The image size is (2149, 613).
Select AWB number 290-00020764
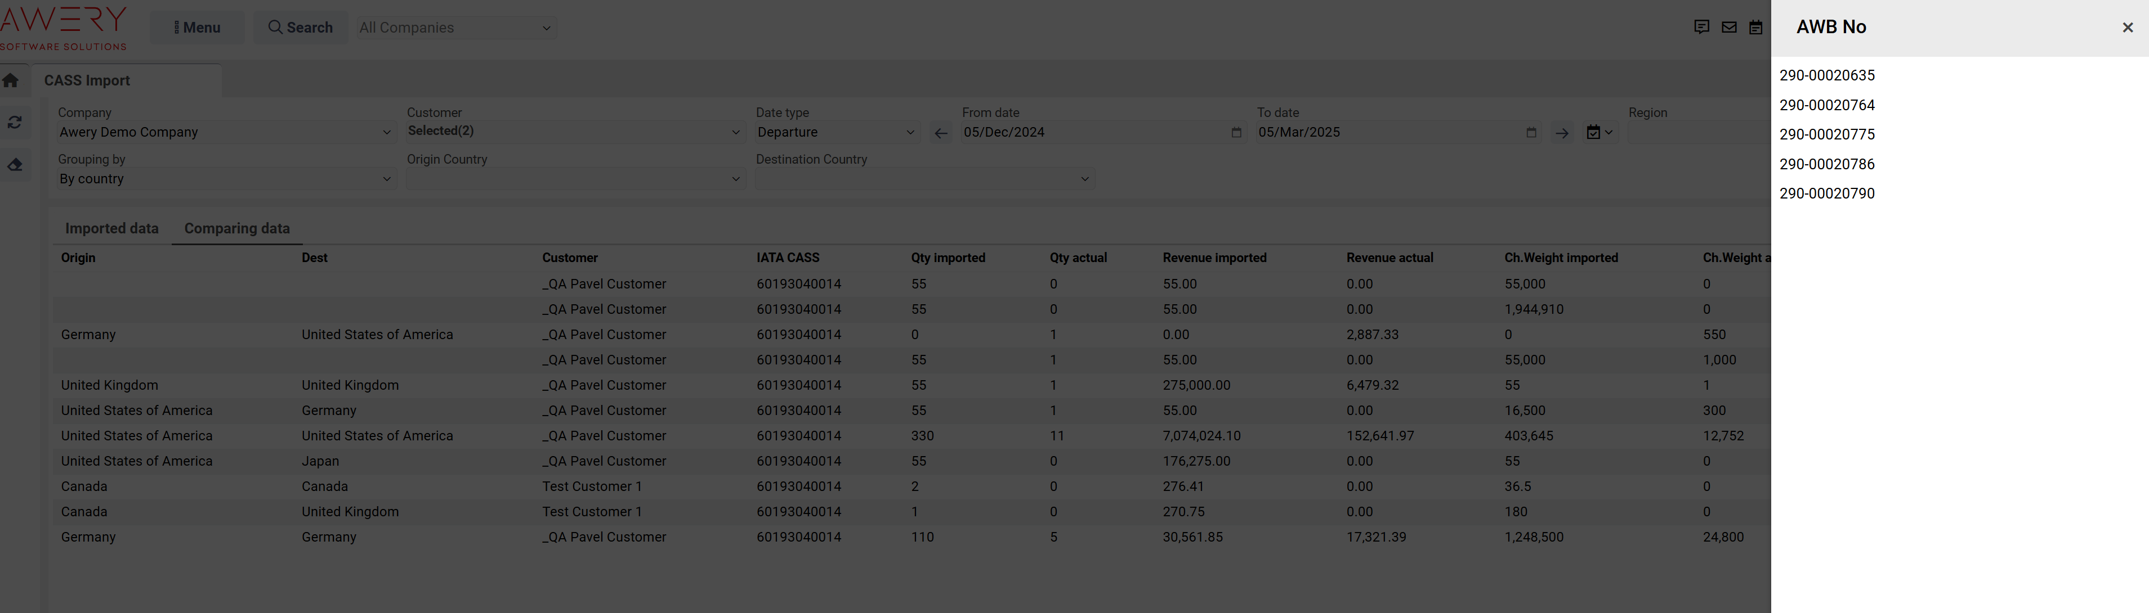point(1826,105)
